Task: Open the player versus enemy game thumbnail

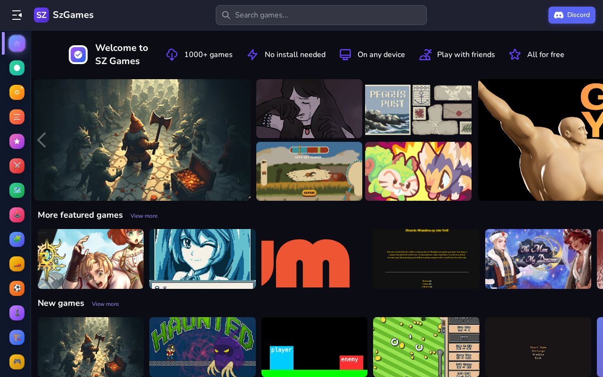Action: click(314, 347)
